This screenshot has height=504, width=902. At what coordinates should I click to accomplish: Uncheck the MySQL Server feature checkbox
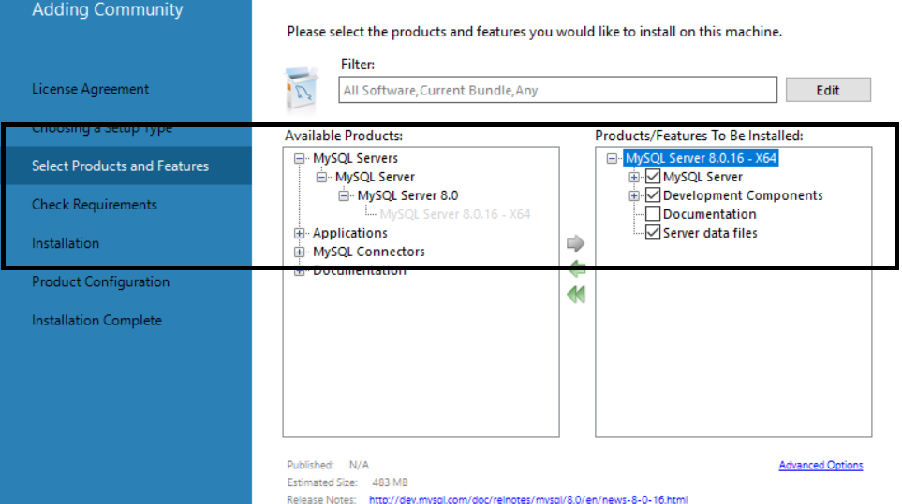pyautogui.click(x=652, y=176)
